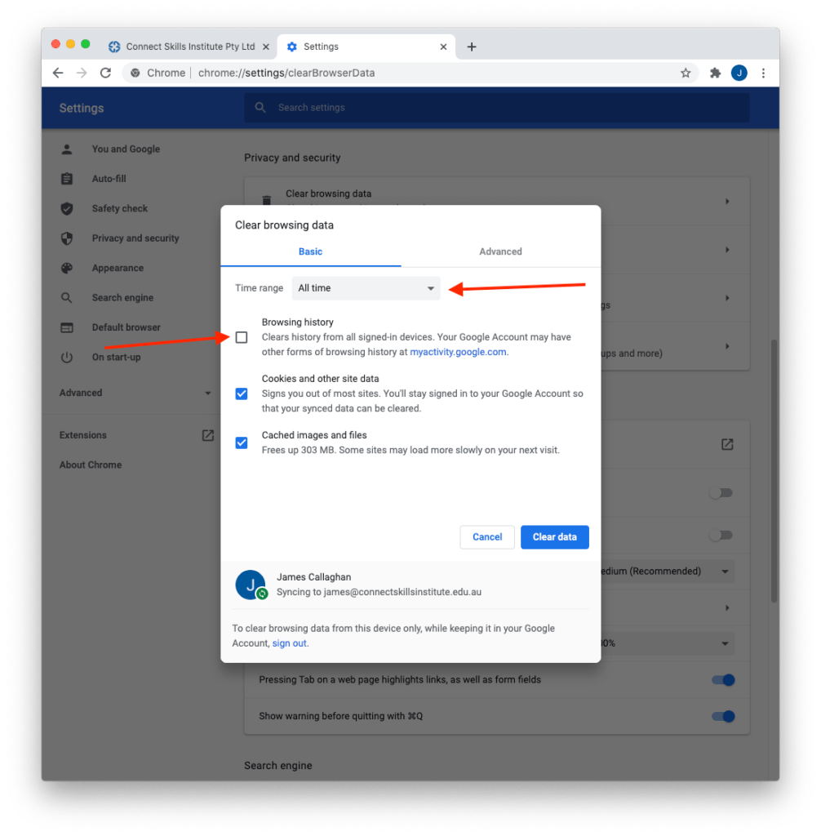Image resolution: width=821 pixels, height=836 pixels.
Task: Open the Extensions puzzle icon
Action: (x=716, y=73)
